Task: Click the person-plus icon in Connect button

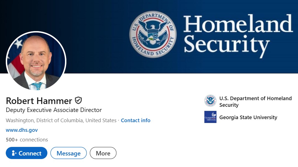Action: point(14,153)
